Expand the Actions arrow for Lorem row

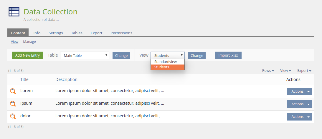tap(308, 91)
